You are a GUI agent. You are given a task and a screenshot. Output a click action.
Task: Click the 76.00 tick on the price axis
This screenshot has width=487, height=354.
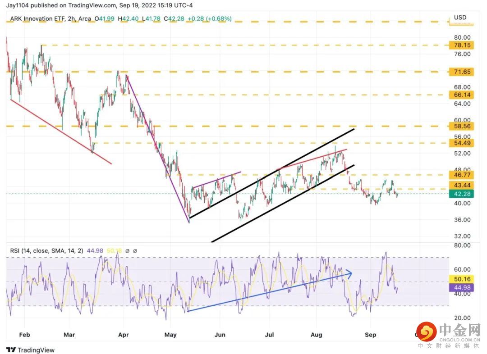click(462, 54)
